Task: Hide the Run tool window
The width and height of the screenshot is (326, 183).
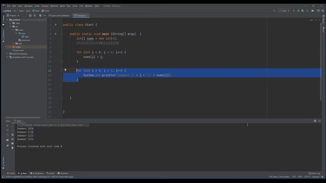Action: coord(319,121)
